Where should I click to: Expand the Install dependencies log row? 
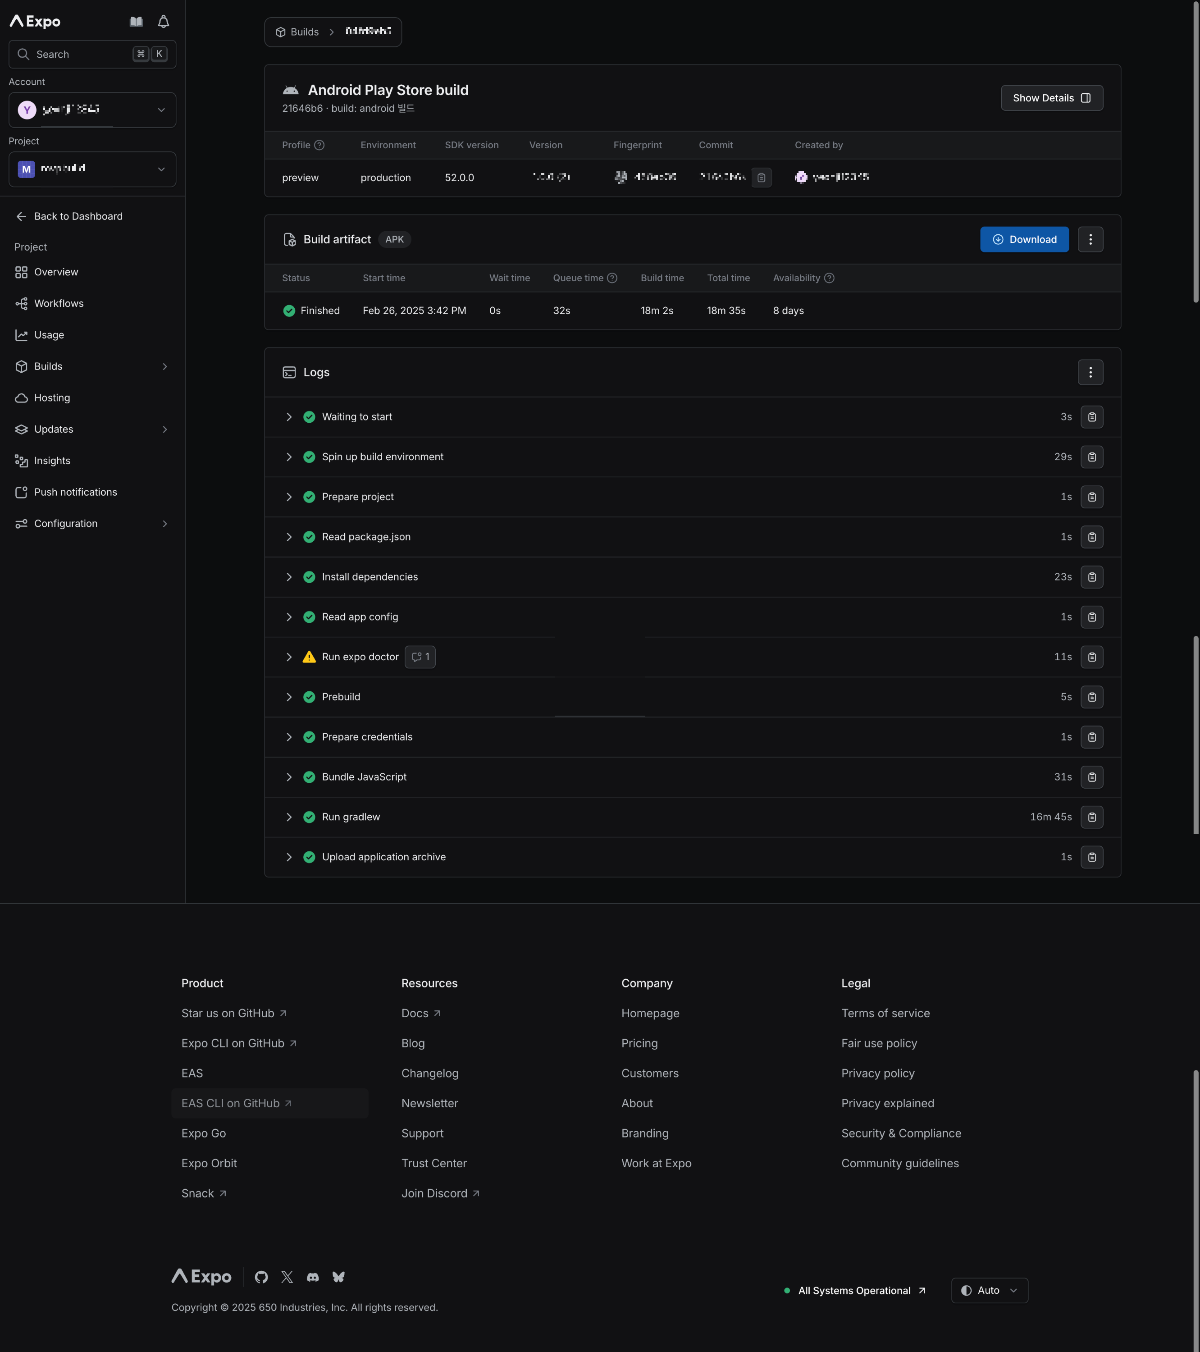pyautogui.click(x=289, y=577)
